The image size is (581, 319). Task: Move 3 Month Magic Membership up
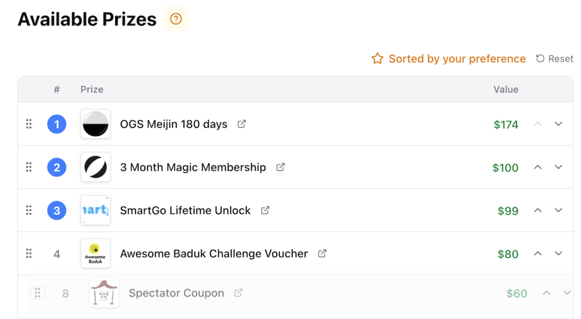537,167
